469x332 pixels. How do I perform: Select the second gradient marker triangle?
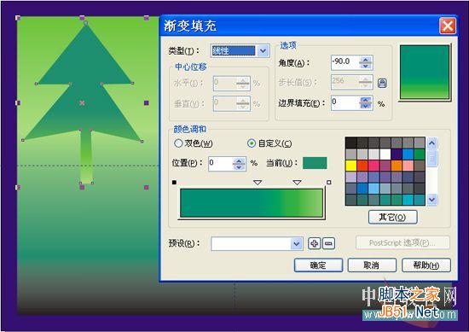(297, 183)
